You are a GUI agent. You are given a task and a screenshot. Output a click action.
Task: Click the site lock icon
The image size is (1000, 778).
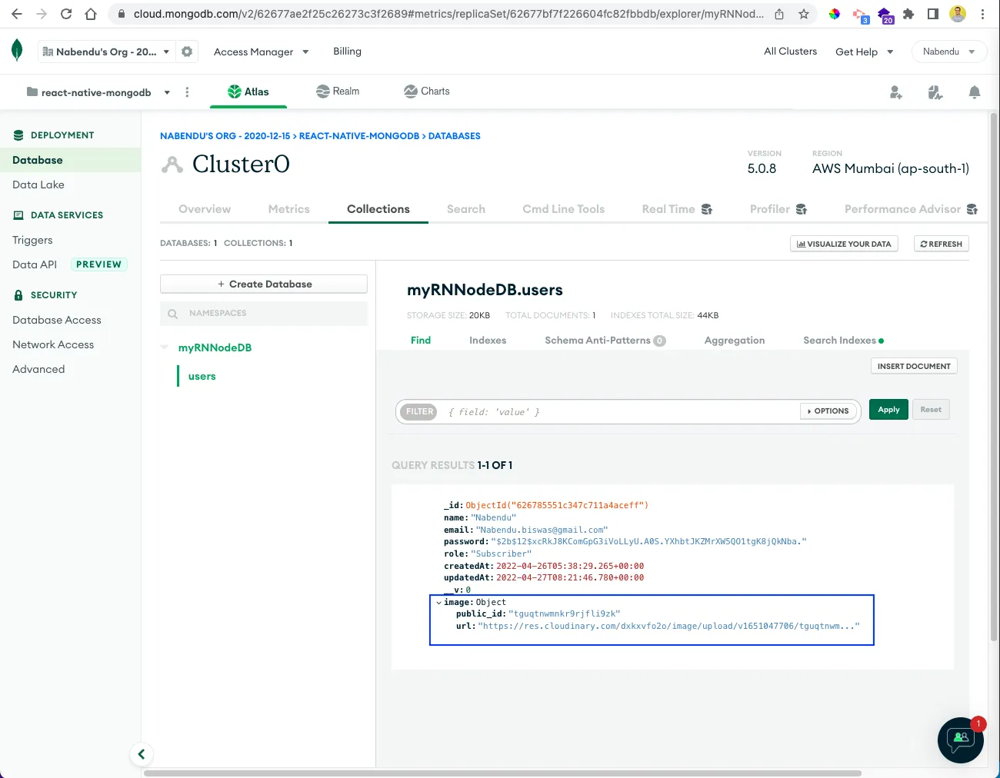click(x=121, y=14)
